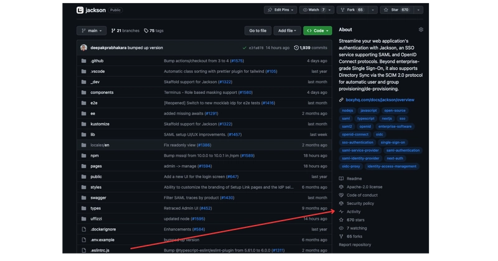Click the .github folder icon
This screenshot has width=498, height=261.
point(83,61)
